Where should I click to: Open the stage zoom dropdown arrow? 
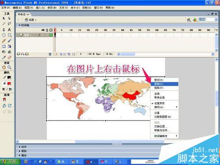(x=216, y=19)
